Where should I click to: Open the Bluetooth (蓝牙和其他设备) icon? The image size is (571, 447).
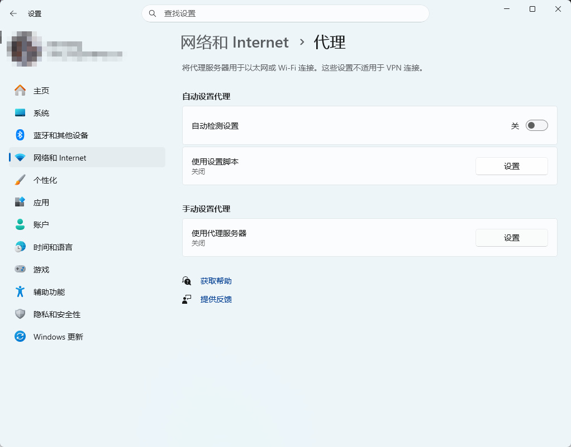20,135
